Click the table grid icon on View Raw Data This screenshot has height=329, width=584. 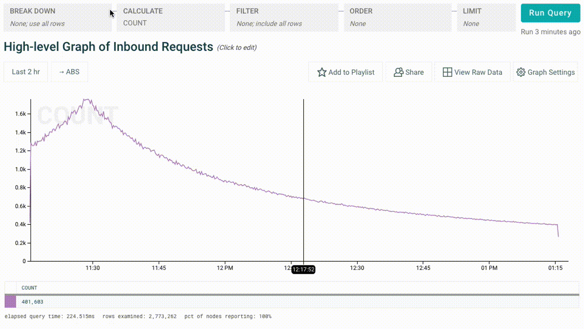pyautogui.click(x=447, y=72)
